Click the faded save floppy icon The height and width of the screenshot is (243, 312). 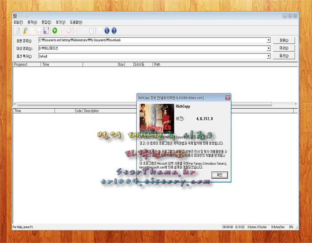39,31
